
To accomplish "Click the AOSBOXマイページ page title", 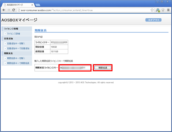I will [19, 20].
